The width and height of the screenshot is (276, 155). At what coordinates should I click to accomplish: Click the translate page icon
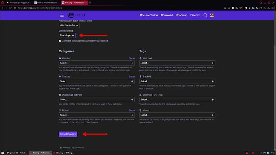tap(236, 8)
